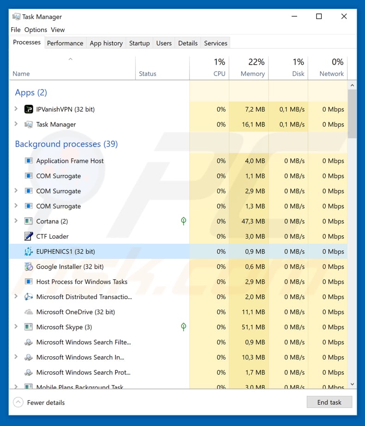This screenshot has height=426, width=365.
Task: Sort by Disk usage column
Action: (x=288, y=68)
